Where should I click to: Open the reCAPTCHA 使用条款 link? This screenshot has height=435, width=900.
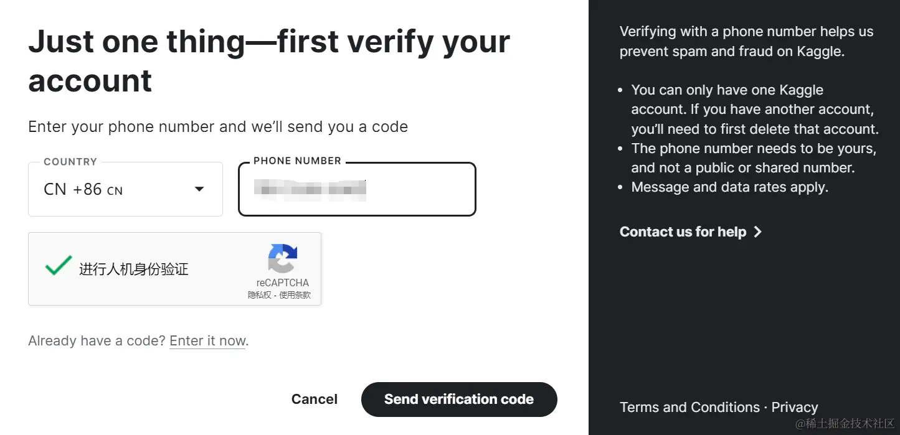(295, 296)
